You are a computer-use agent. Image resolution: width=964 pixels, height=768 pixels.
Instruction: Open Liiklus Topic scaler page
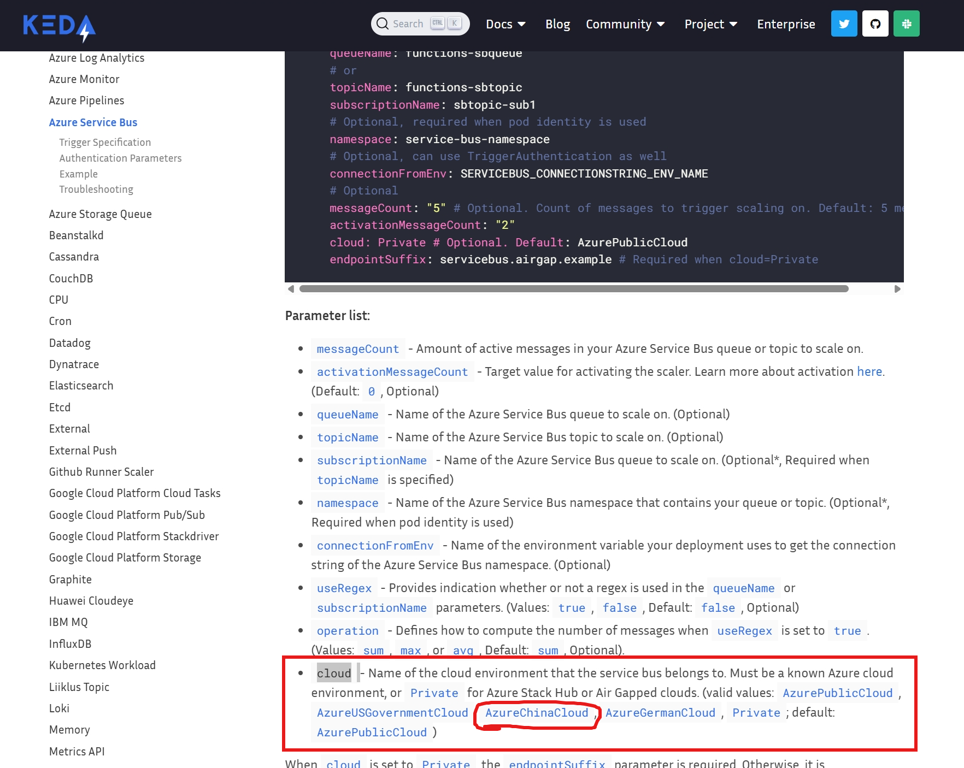coord(79,687)
